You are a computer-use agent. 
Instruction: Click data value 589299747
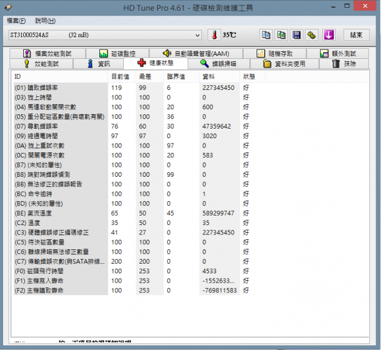click(218, 213)
